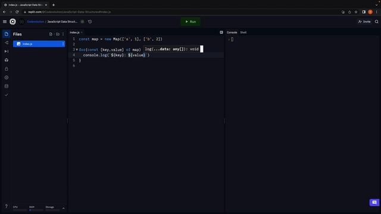381x214 pixels.
Task: Close the index.js editor tab
Action: [82, 32]
